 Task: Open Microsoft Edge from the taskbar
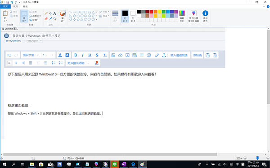coord(133,164)
